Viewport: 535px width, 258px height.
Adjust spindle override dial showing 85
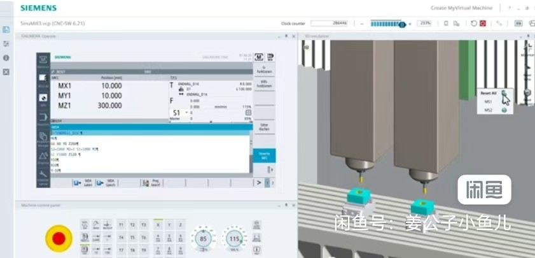click(x=203, y=239)
